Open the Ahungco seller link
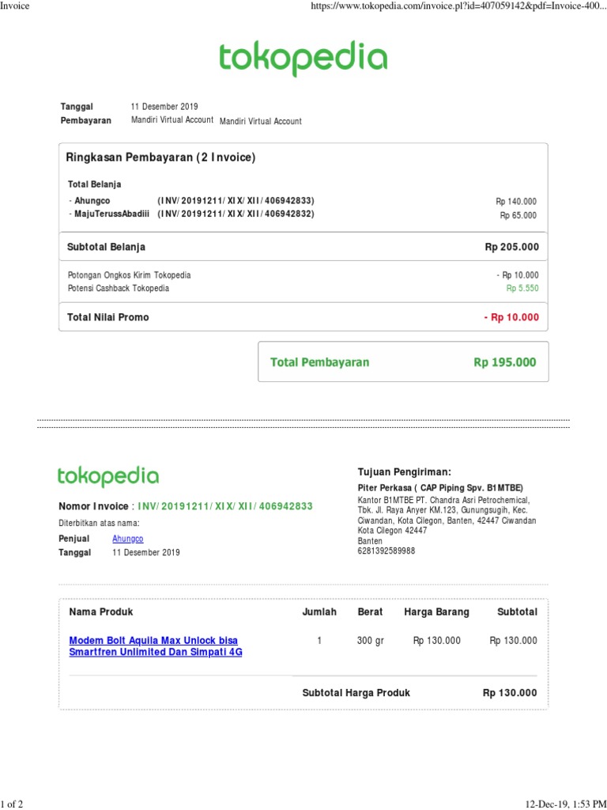 [127, 538]
